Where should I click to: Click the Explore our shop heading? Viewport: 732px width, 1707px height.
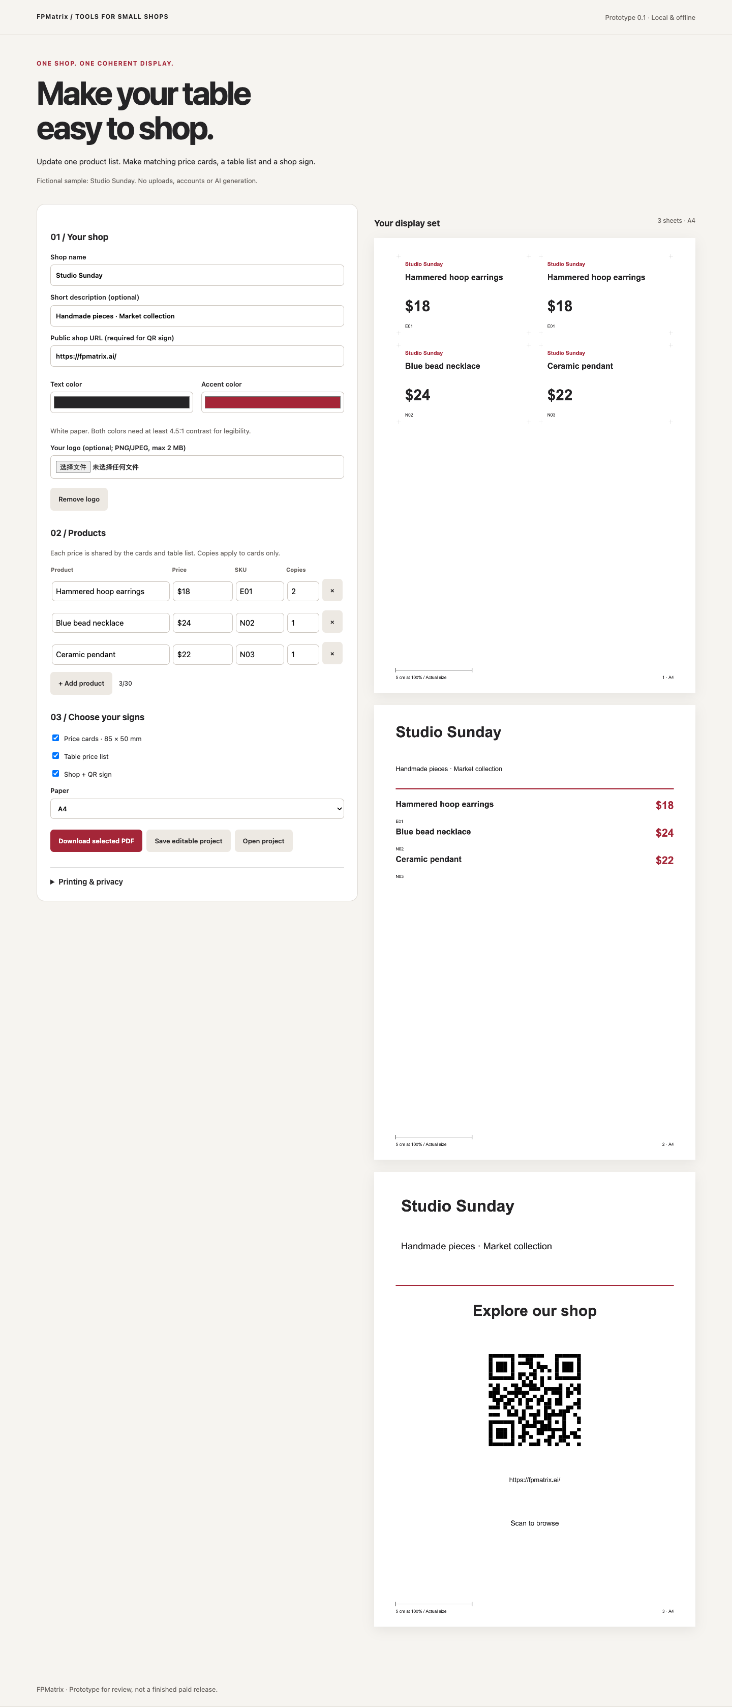coord(535,1311)
